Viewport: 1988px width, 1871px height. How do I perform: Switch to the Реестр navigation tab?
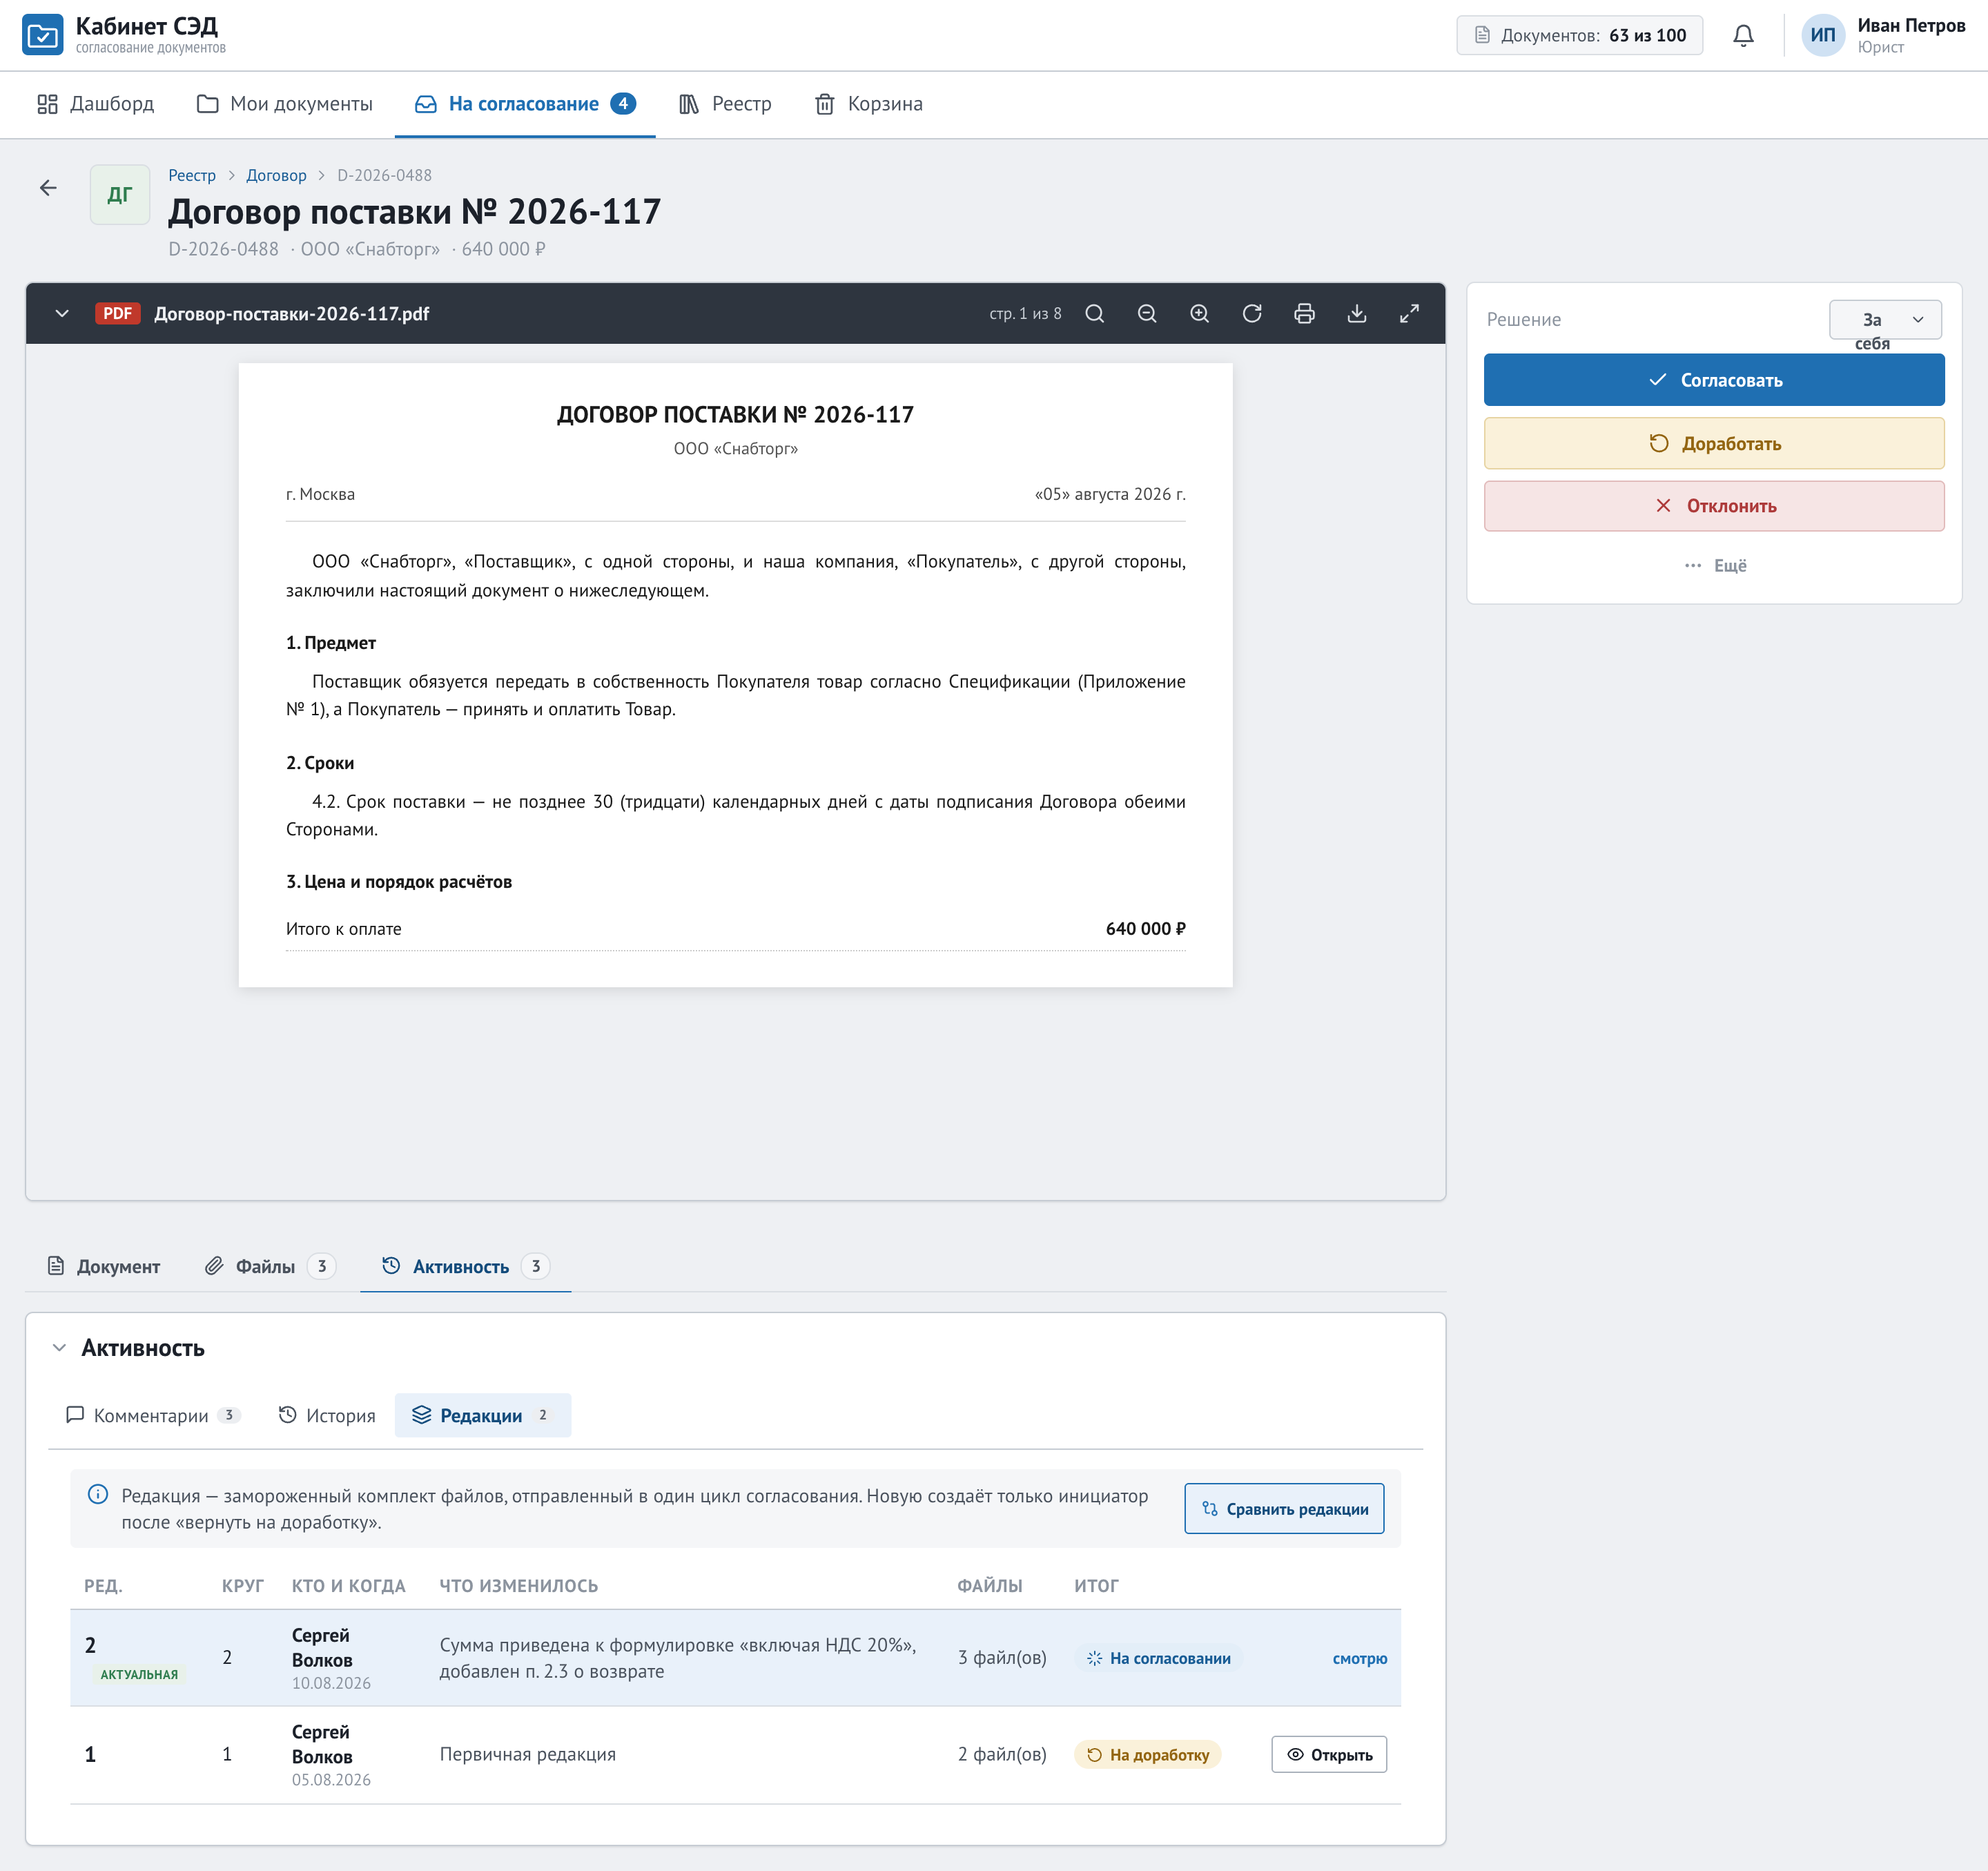point(726,104)
